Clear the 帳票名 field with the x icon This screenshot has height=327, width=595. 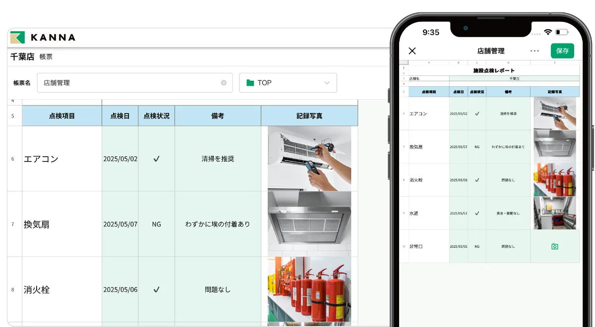(x=224, y=83)
